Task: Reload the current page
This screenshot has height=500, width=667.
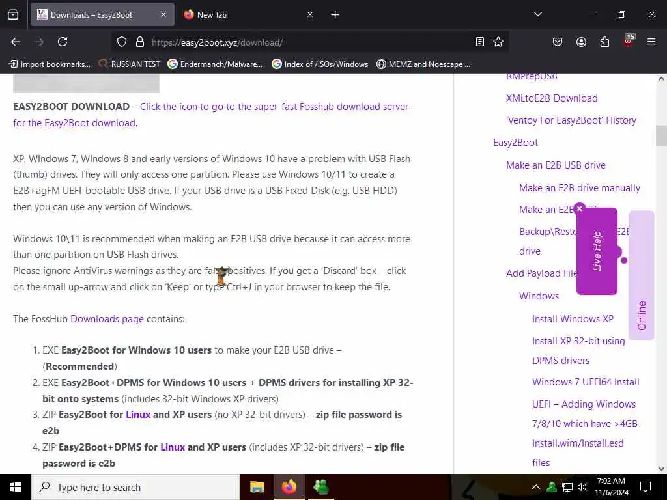Action: point(63,42)
